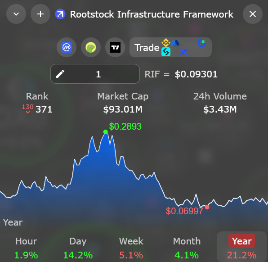268x262 pixels.
Task: Select the blue circle C exchange icon
Action: click(x=202, y=43)
